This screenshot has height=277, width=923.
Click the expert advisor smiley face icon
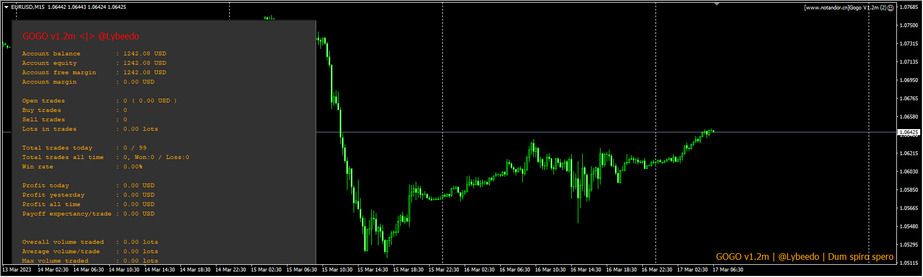[891, 8]
